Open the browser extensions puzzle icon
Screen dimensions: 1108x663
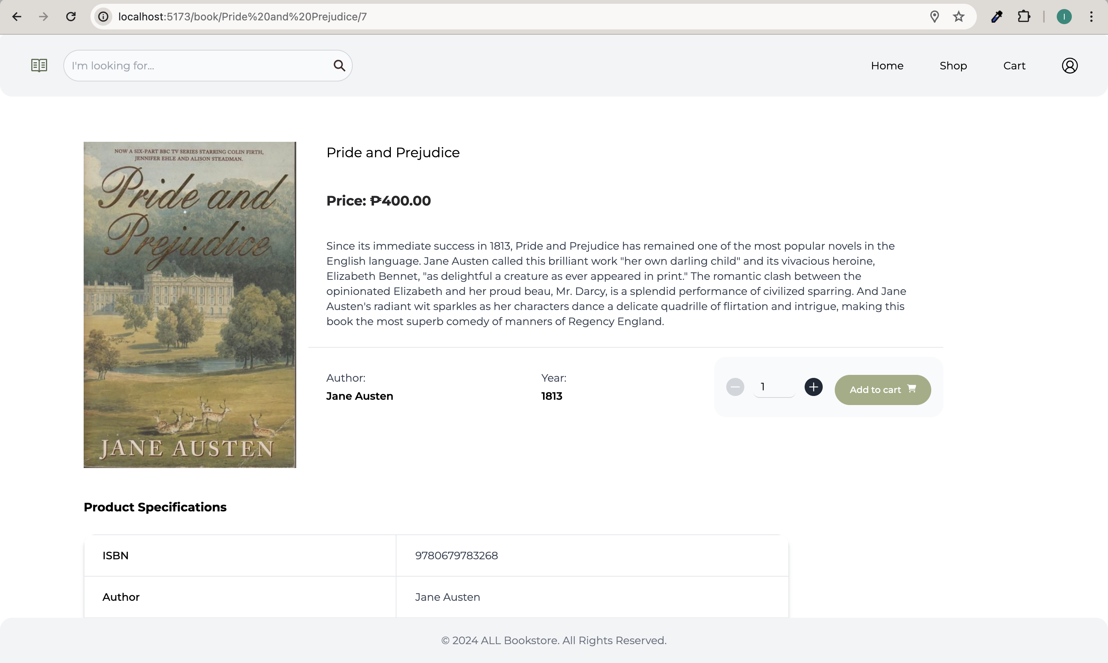[x=1024, y=17]
